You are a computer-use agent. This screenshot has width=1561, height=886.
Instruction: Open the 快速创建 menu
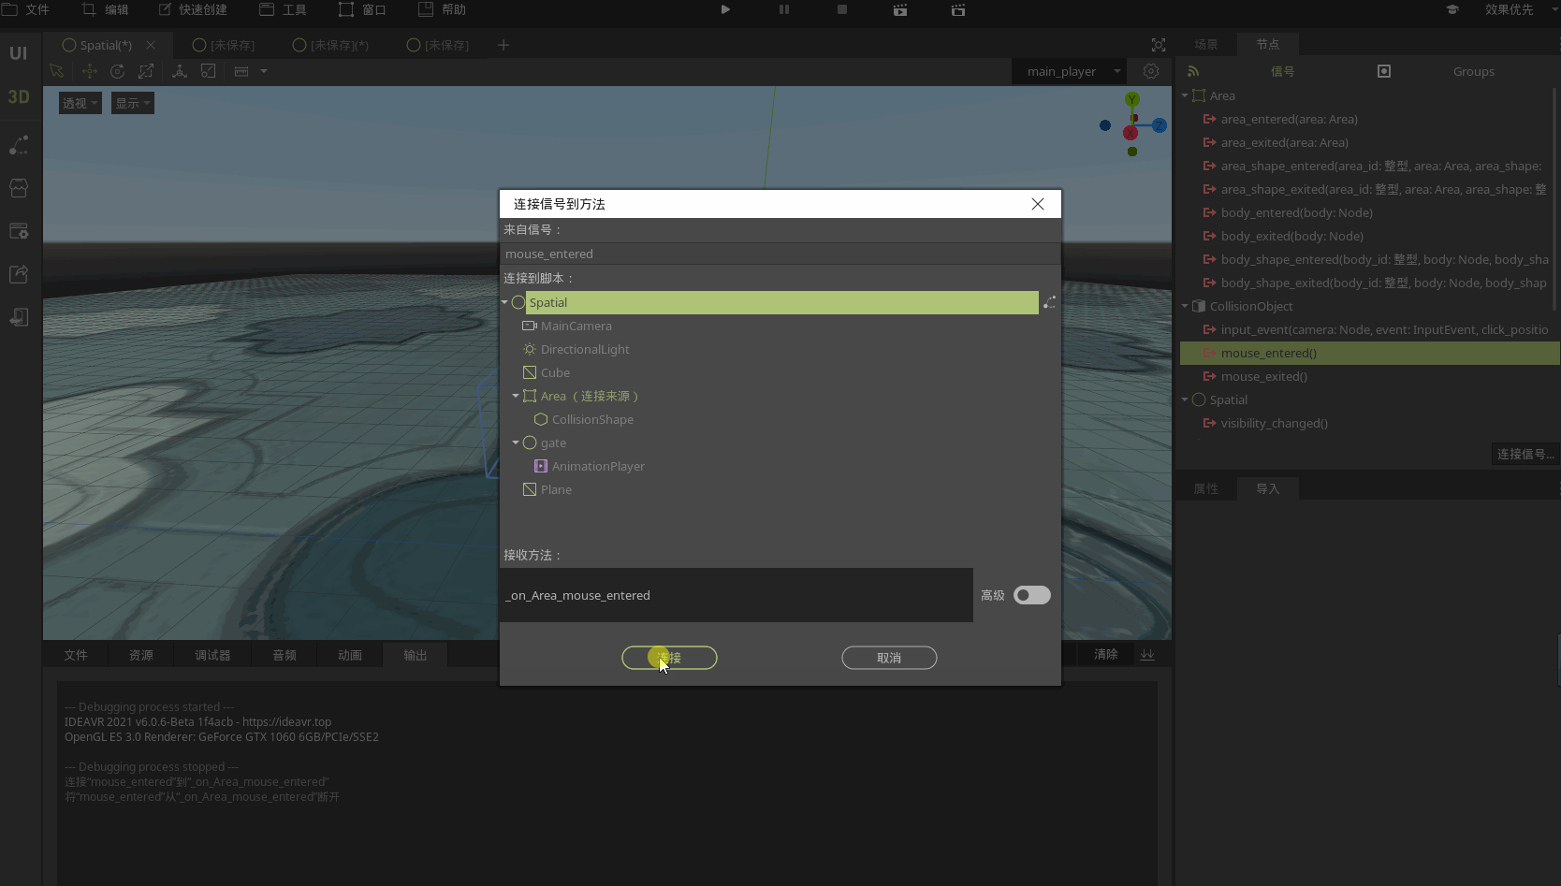193,9
